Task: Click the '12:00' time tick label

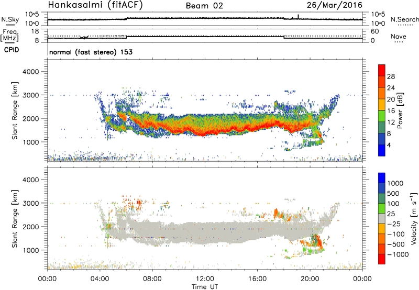Action: pos(205,279)
